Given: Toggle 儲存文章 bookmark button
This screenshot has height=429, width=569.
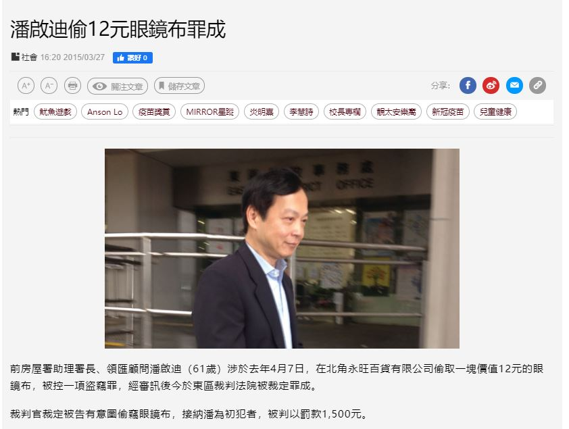Looking at the screenshot, I should [x=179, y=86].
